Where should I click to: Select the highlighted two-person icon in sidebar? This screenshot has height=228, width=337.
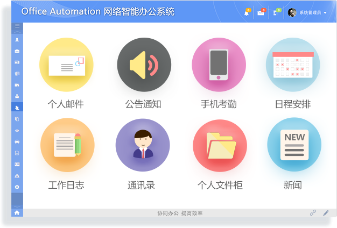pyautogui.click(x=17, y=108)
